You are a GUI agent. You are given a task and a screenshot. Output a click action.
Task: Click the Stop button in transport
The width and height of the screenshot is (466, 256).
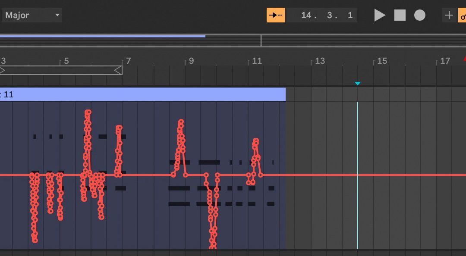point(400,15)
